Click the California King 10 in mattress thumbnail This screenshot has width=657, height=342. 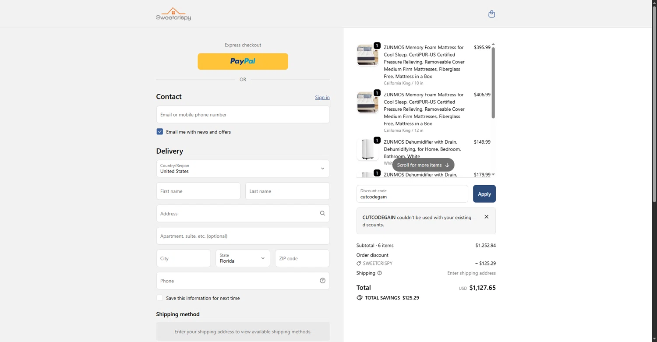pos(367,55)
